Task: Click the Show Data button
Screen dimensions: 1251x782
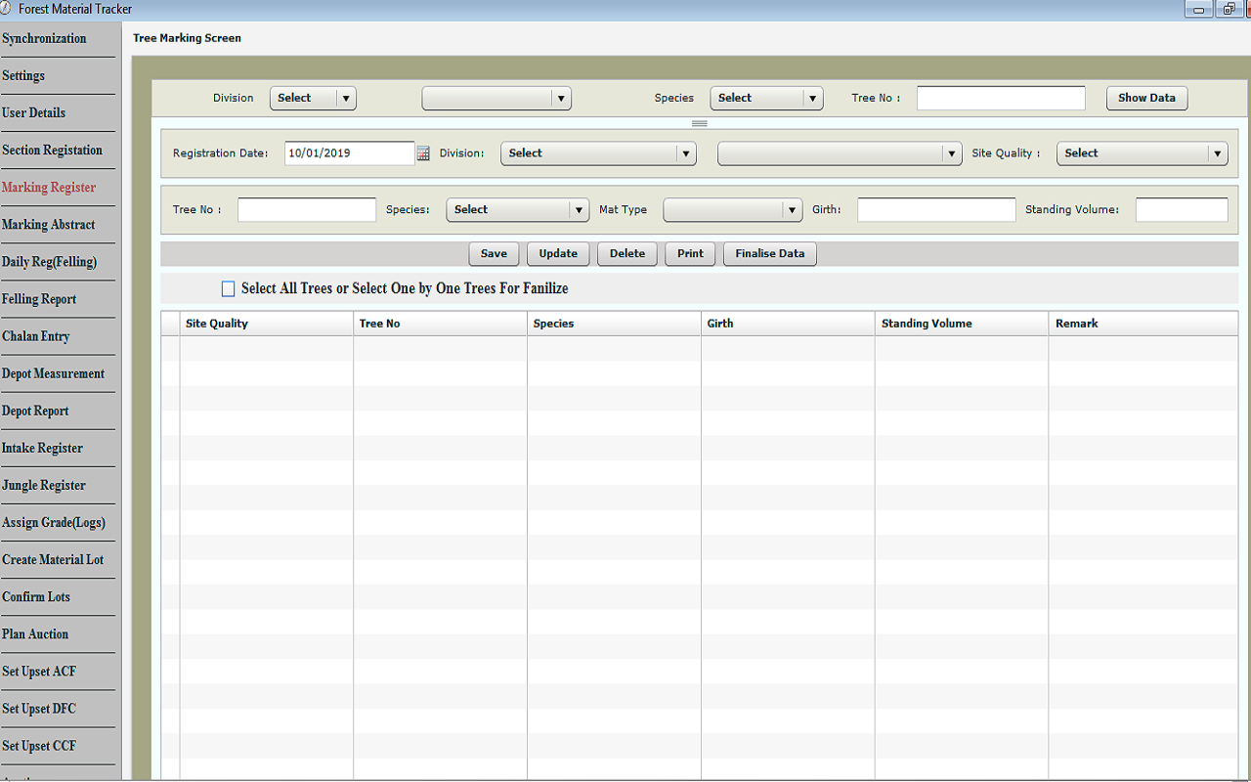Action: (x=1146, y=98)
